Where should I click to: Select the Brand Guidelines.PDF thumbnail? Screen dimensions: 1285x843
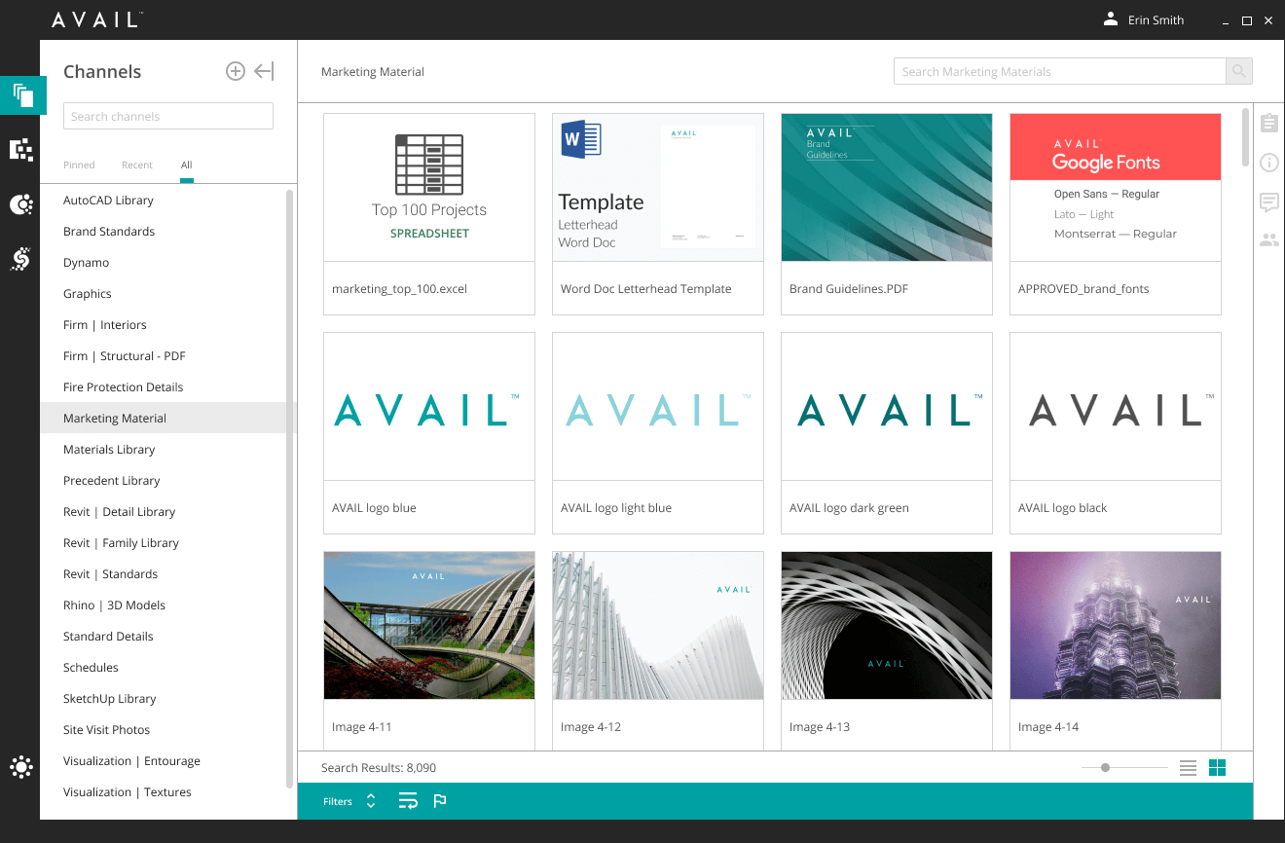(x=887, y=188)
